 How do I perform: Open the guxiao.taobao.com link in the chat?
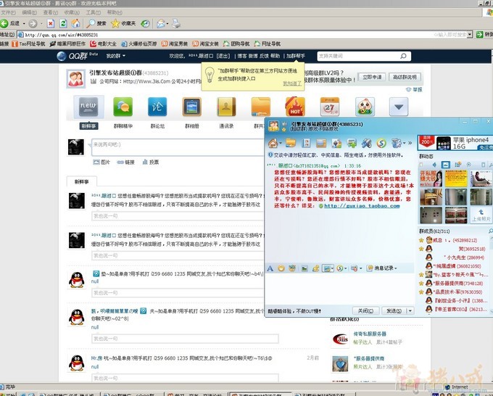pyautogui.click(x=362, y=206)
